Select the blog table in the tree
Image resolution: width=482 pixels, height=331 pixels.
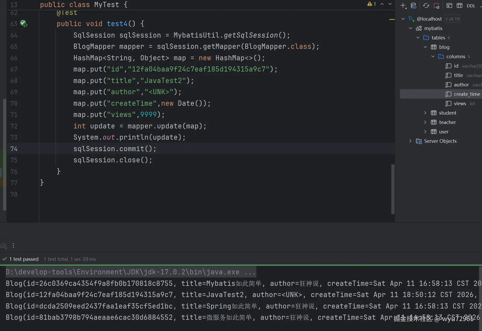tap(444, 47)
